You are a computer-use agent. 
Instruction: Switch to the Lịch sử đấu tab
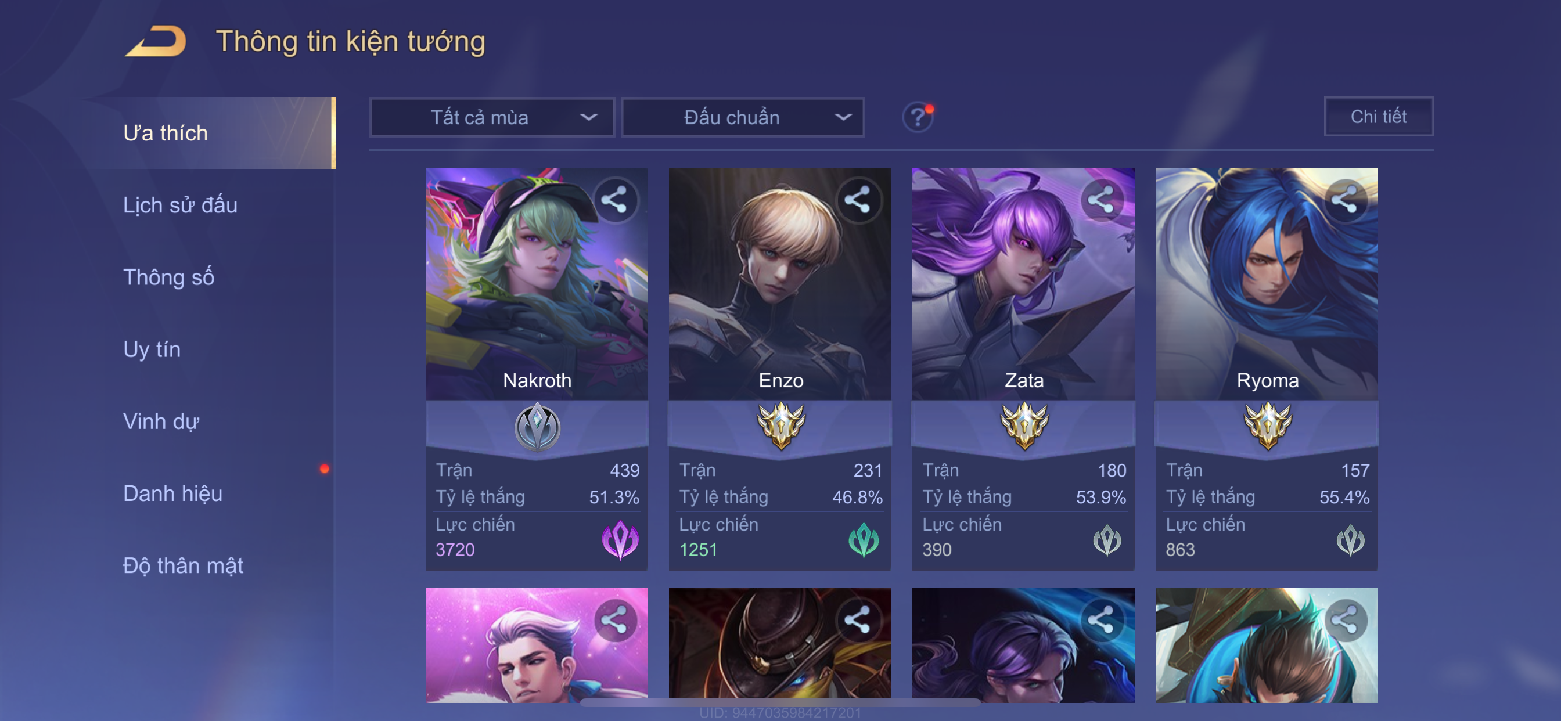pos(180,206)
